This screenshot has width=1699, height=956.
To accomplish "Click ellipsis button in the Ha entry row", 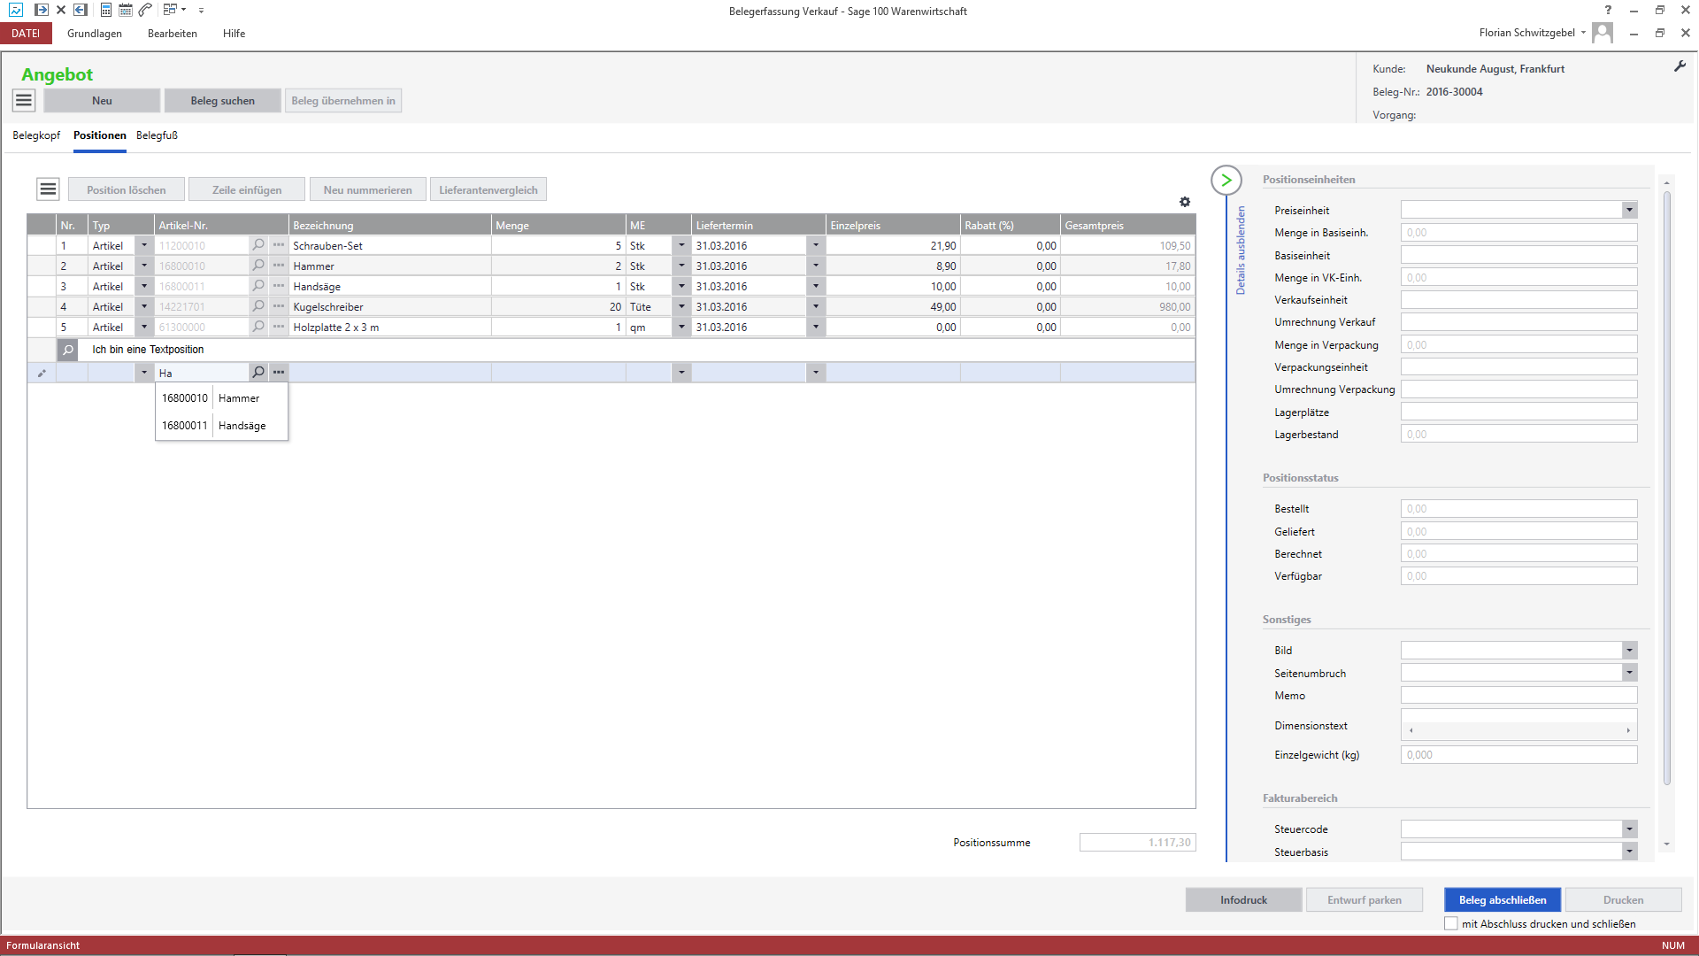I will tap(279, 373).
